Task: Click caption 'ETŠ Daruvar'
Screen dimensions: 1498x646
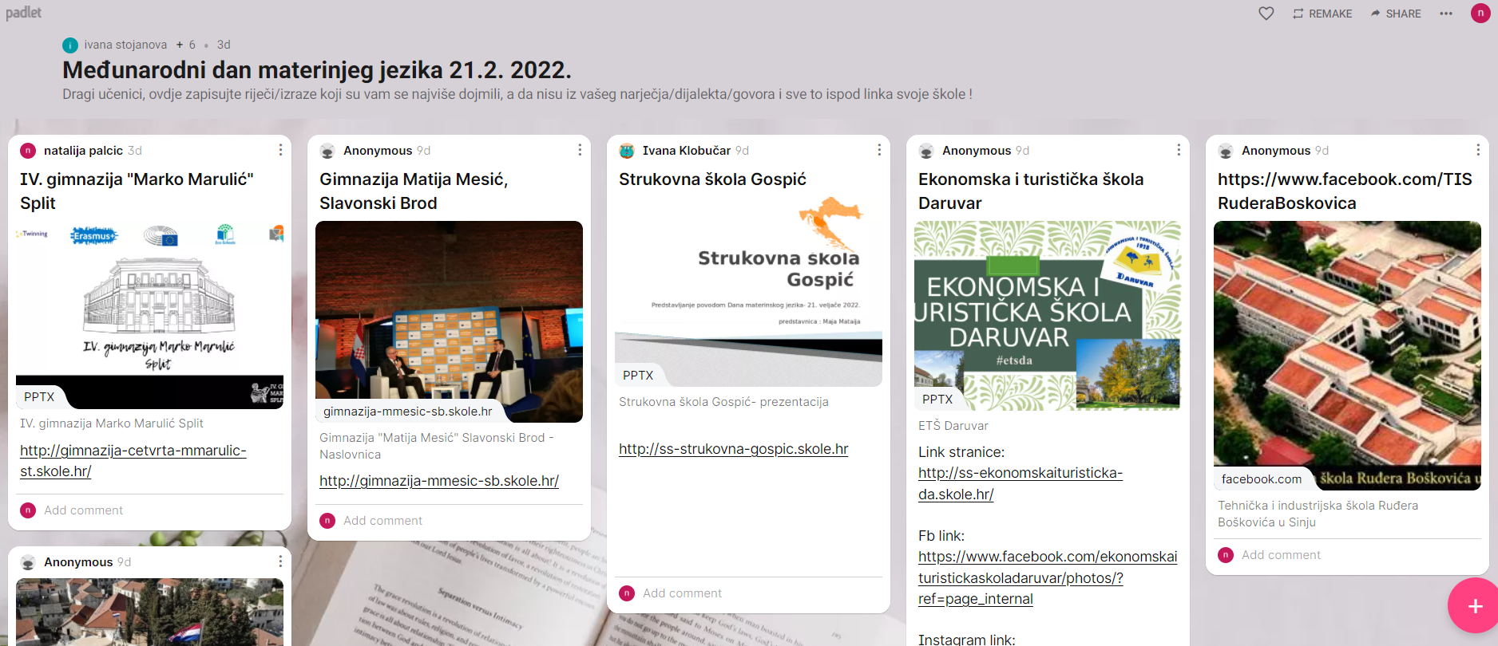Action: 953,426
